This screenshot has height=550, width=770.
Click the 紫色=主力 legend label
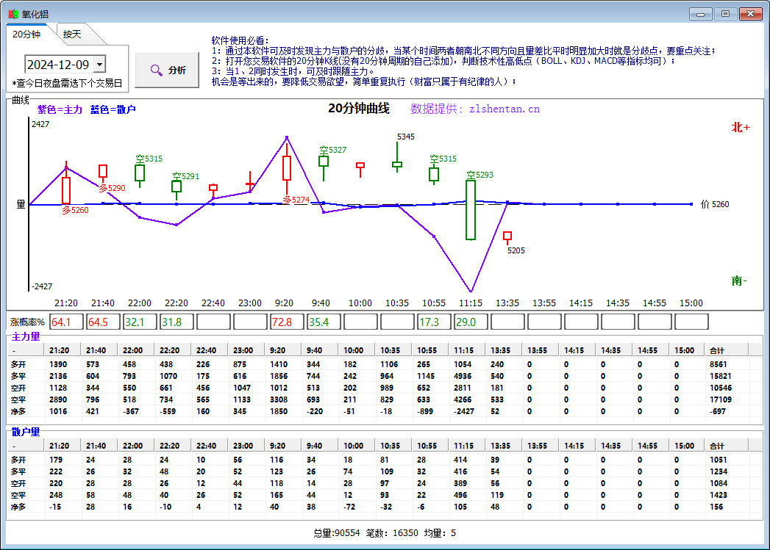pos(60,110)
